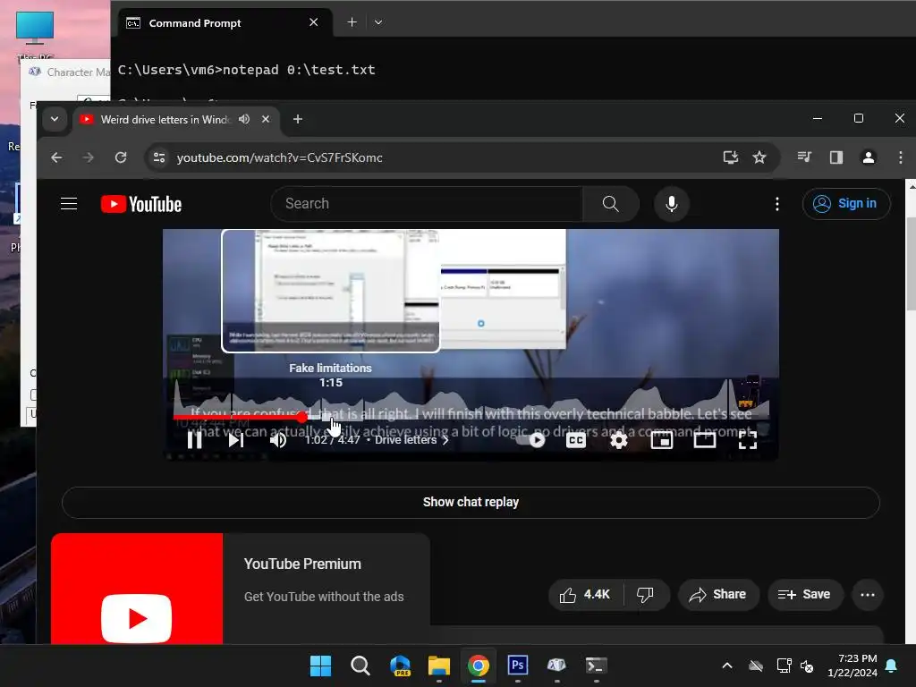Screen dimensions: 916x687
Task: Bookmark this tab with star
Action: coord(759,157)
